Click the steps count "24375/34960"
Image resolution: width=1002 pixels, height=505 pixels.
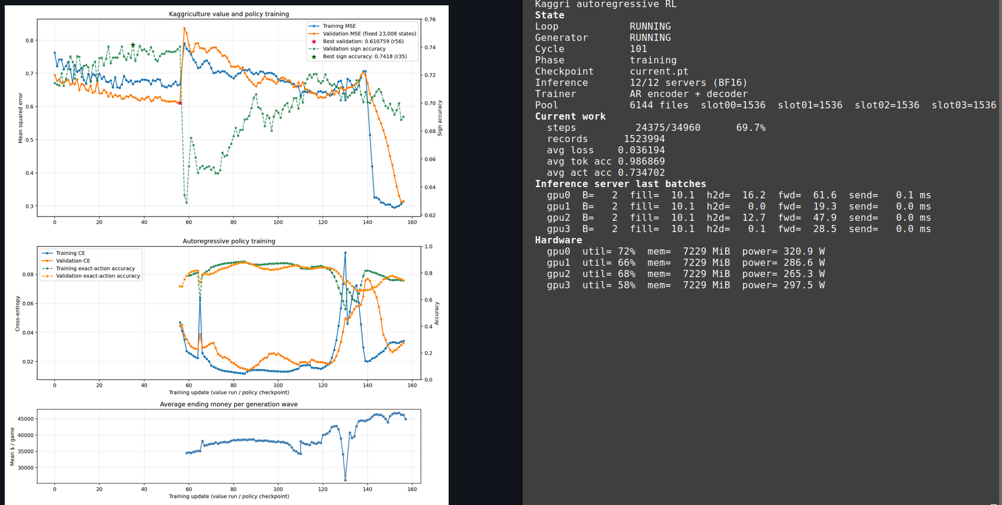click(x=668, y=128)
